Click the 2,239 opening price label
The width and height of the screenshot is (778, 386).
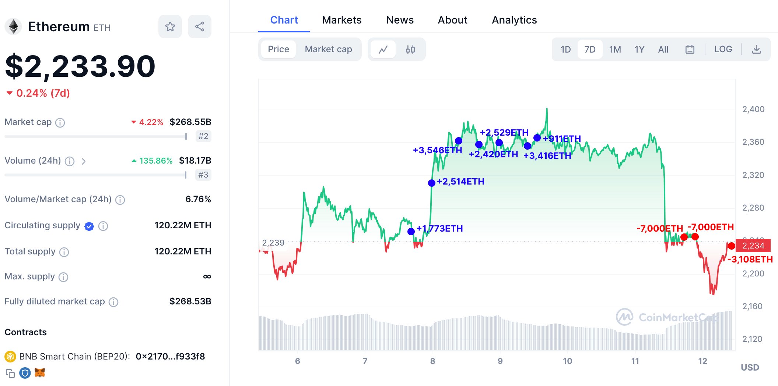point(273,243)
